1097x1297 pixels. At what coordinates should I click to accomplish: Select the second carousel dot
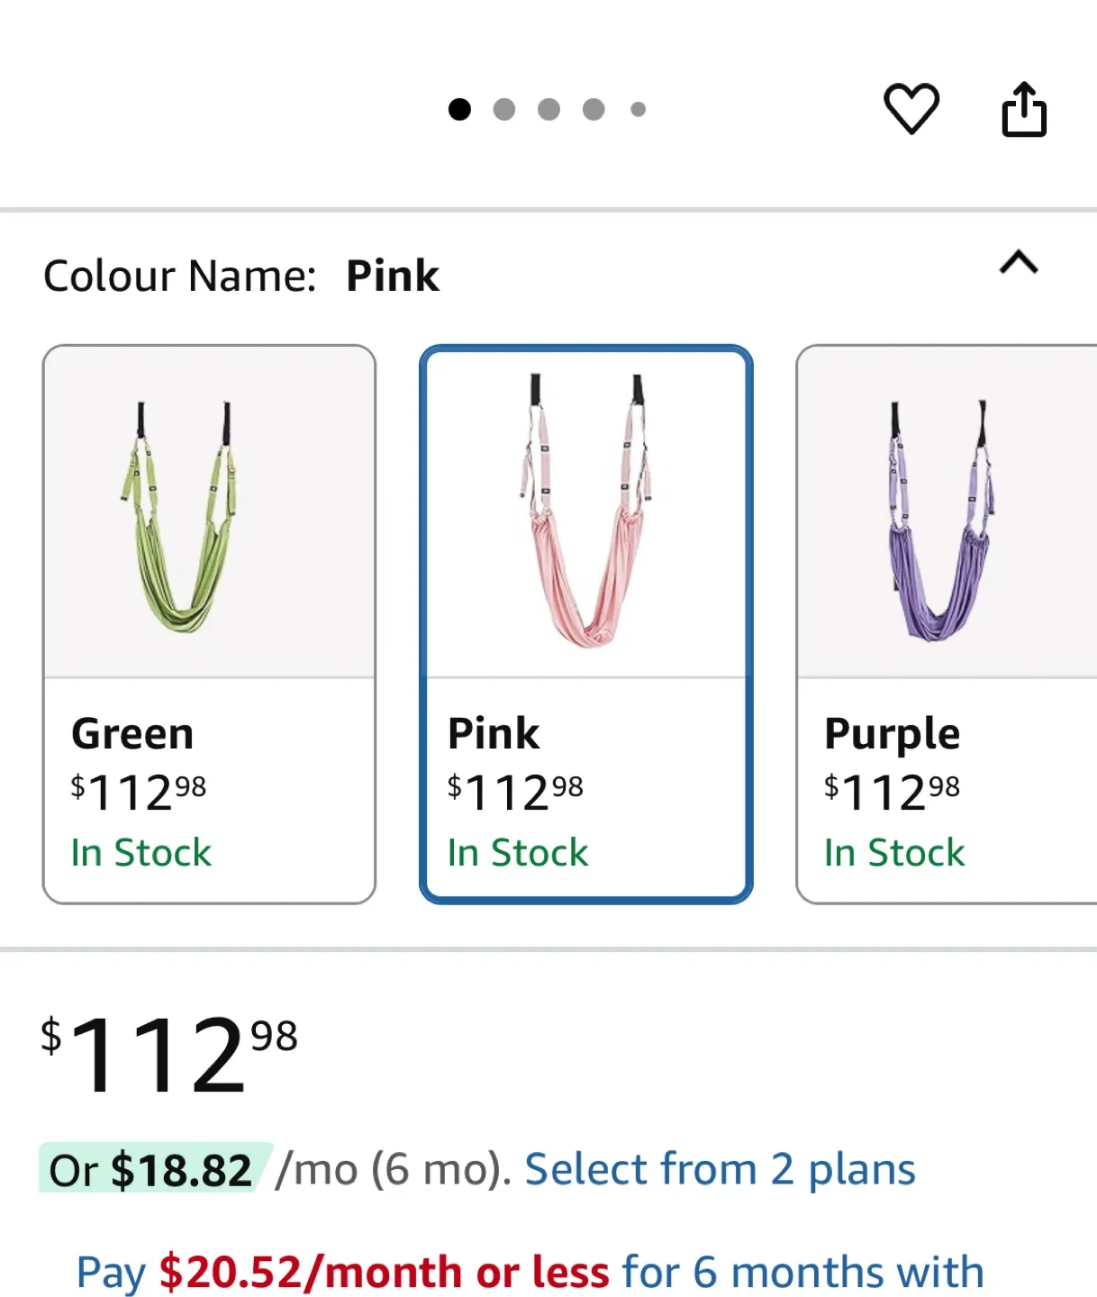click(x=505, y=109)
